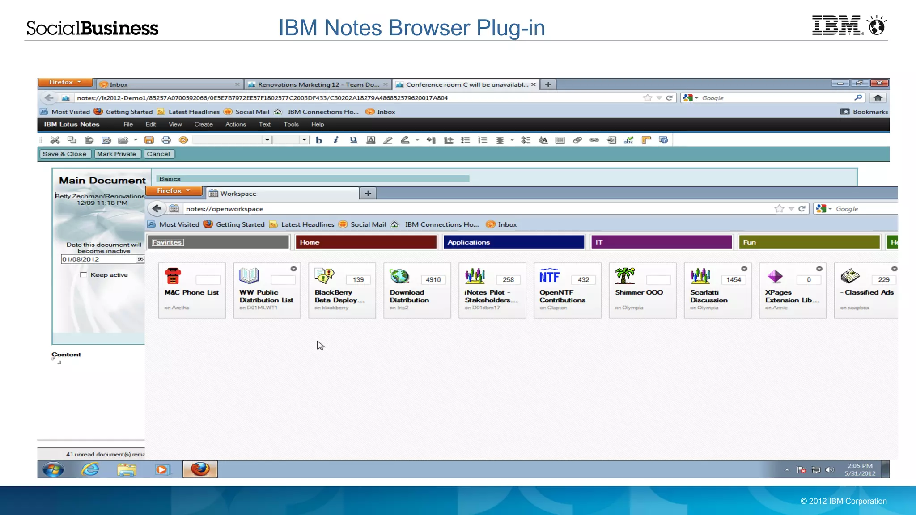The image size is (916, 515).
Task: Click the Cancel button
Action: coord(158,154)
